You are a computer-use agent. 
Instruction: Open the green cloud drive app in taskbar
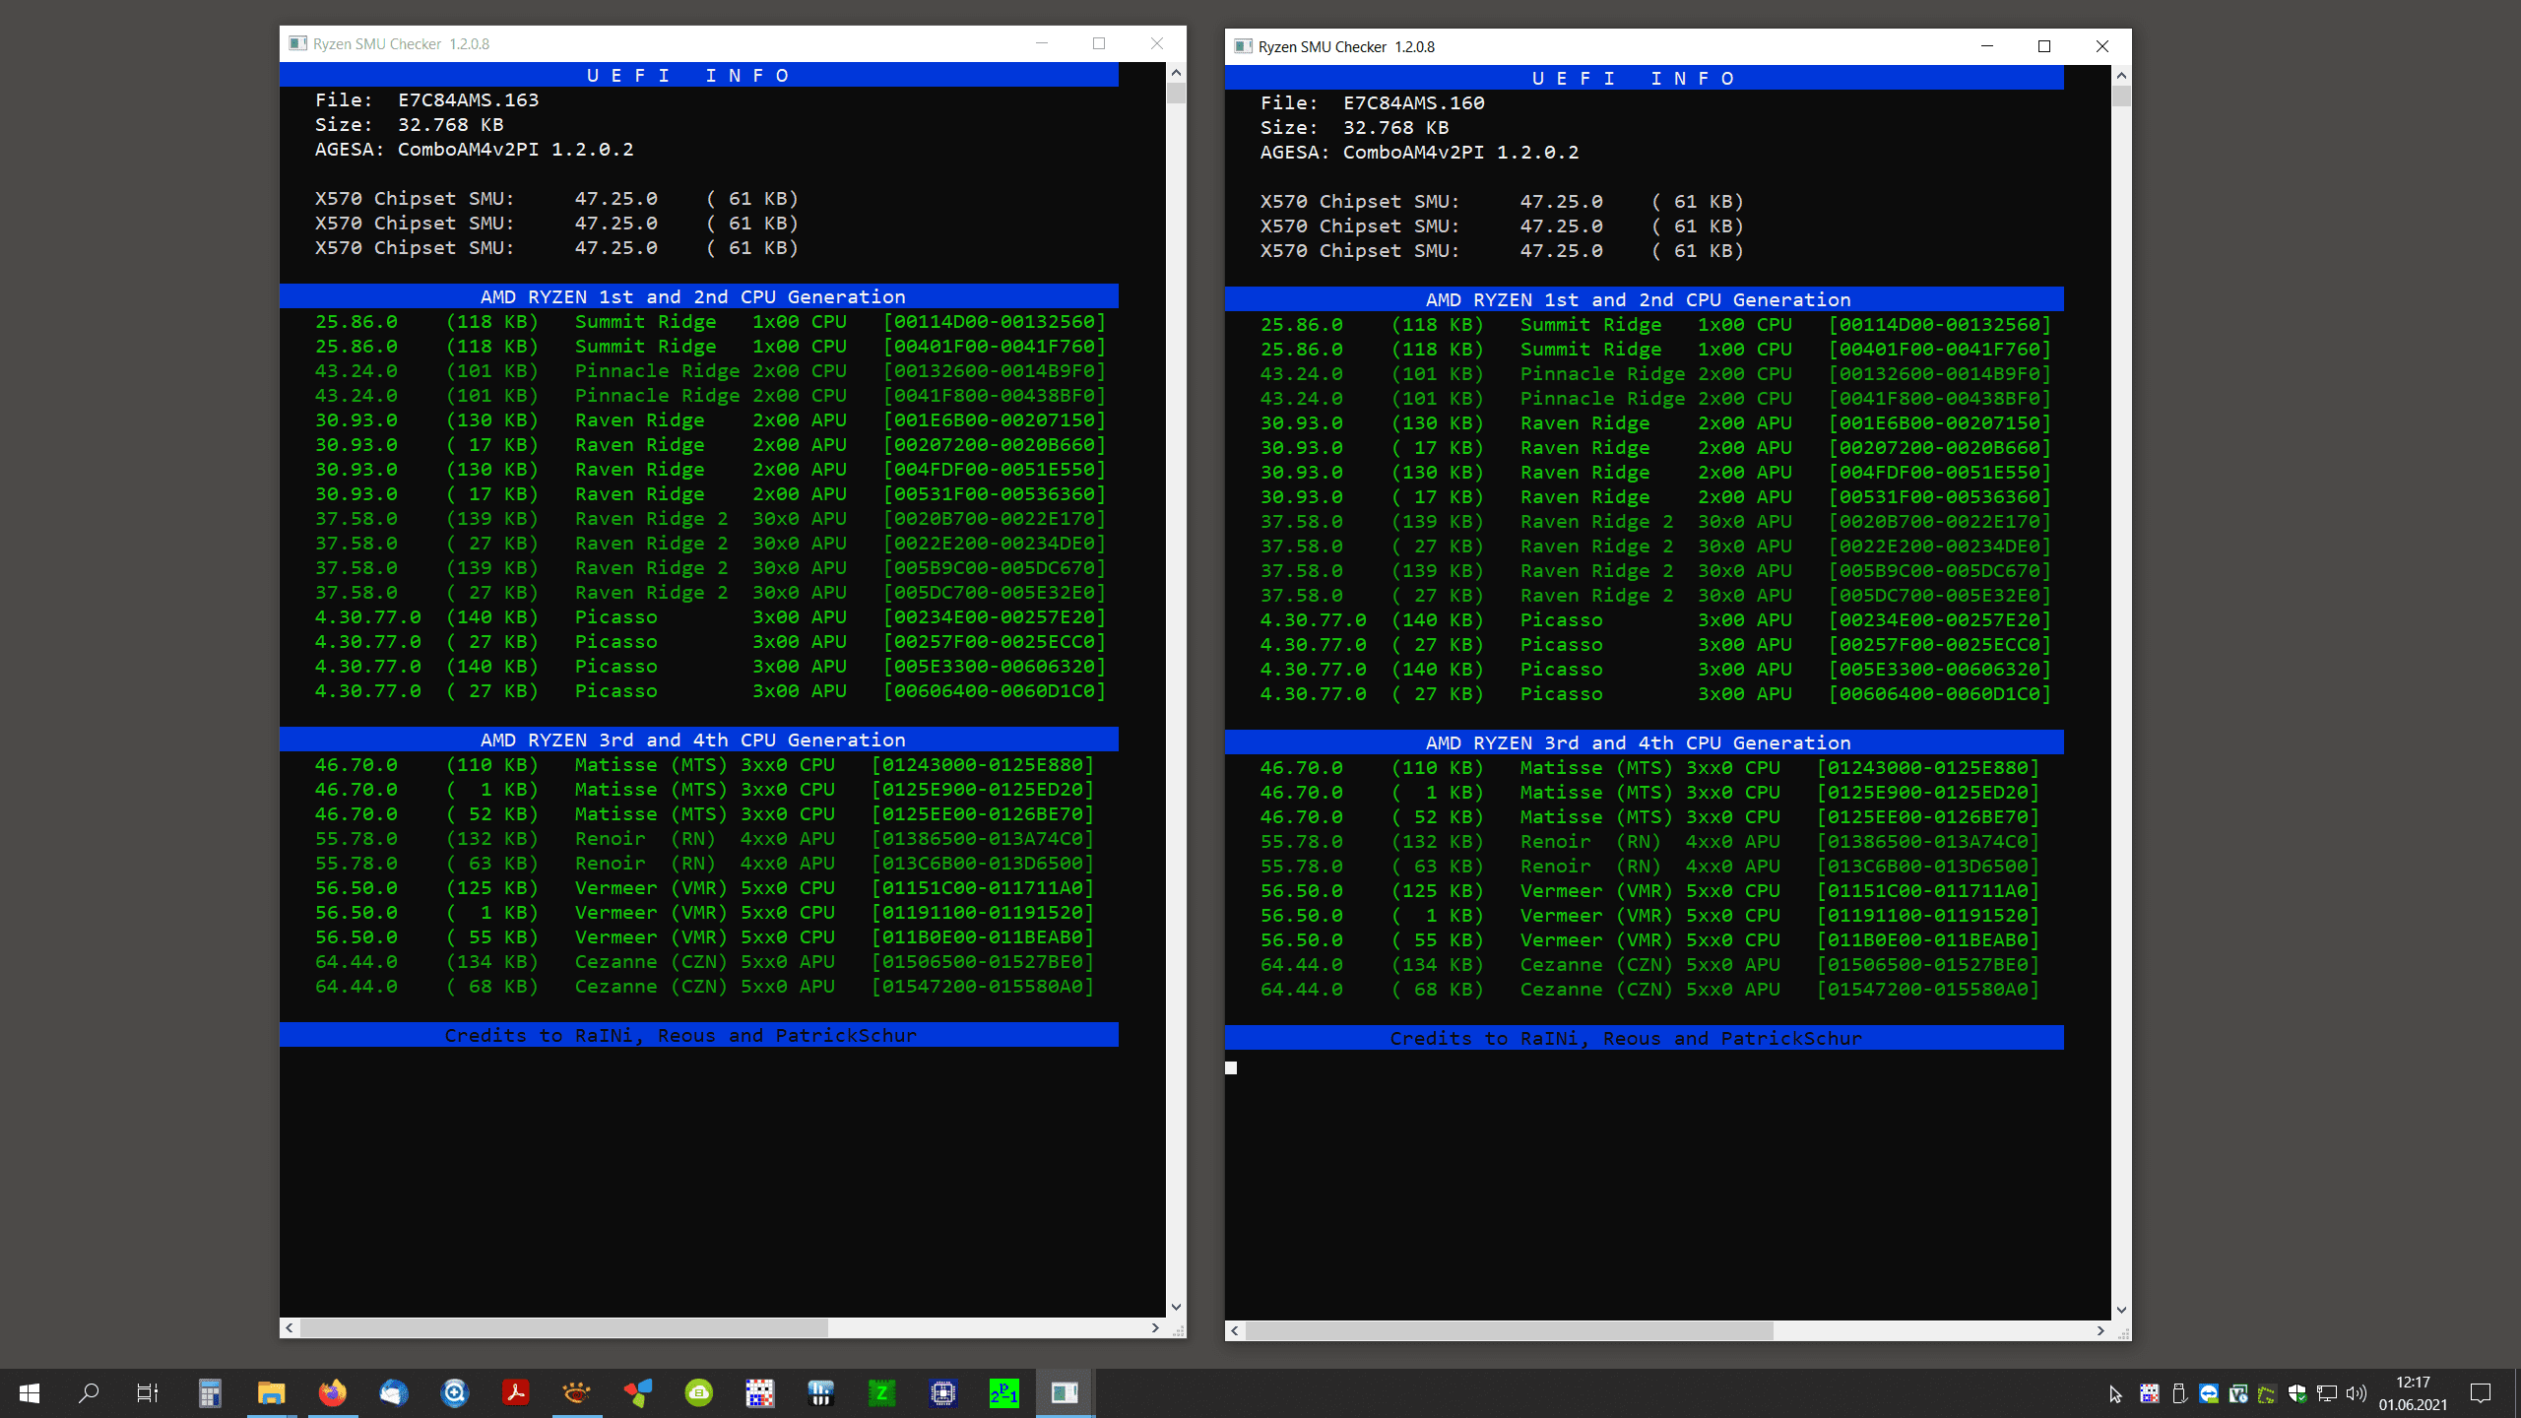coord(698,1392)
